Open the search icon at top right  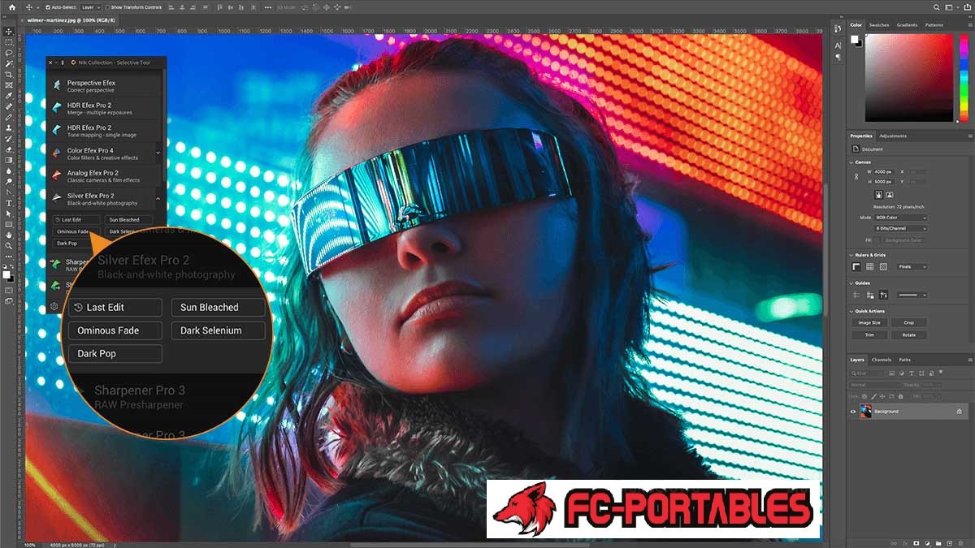pyautogui.click(x=936, y=7)
